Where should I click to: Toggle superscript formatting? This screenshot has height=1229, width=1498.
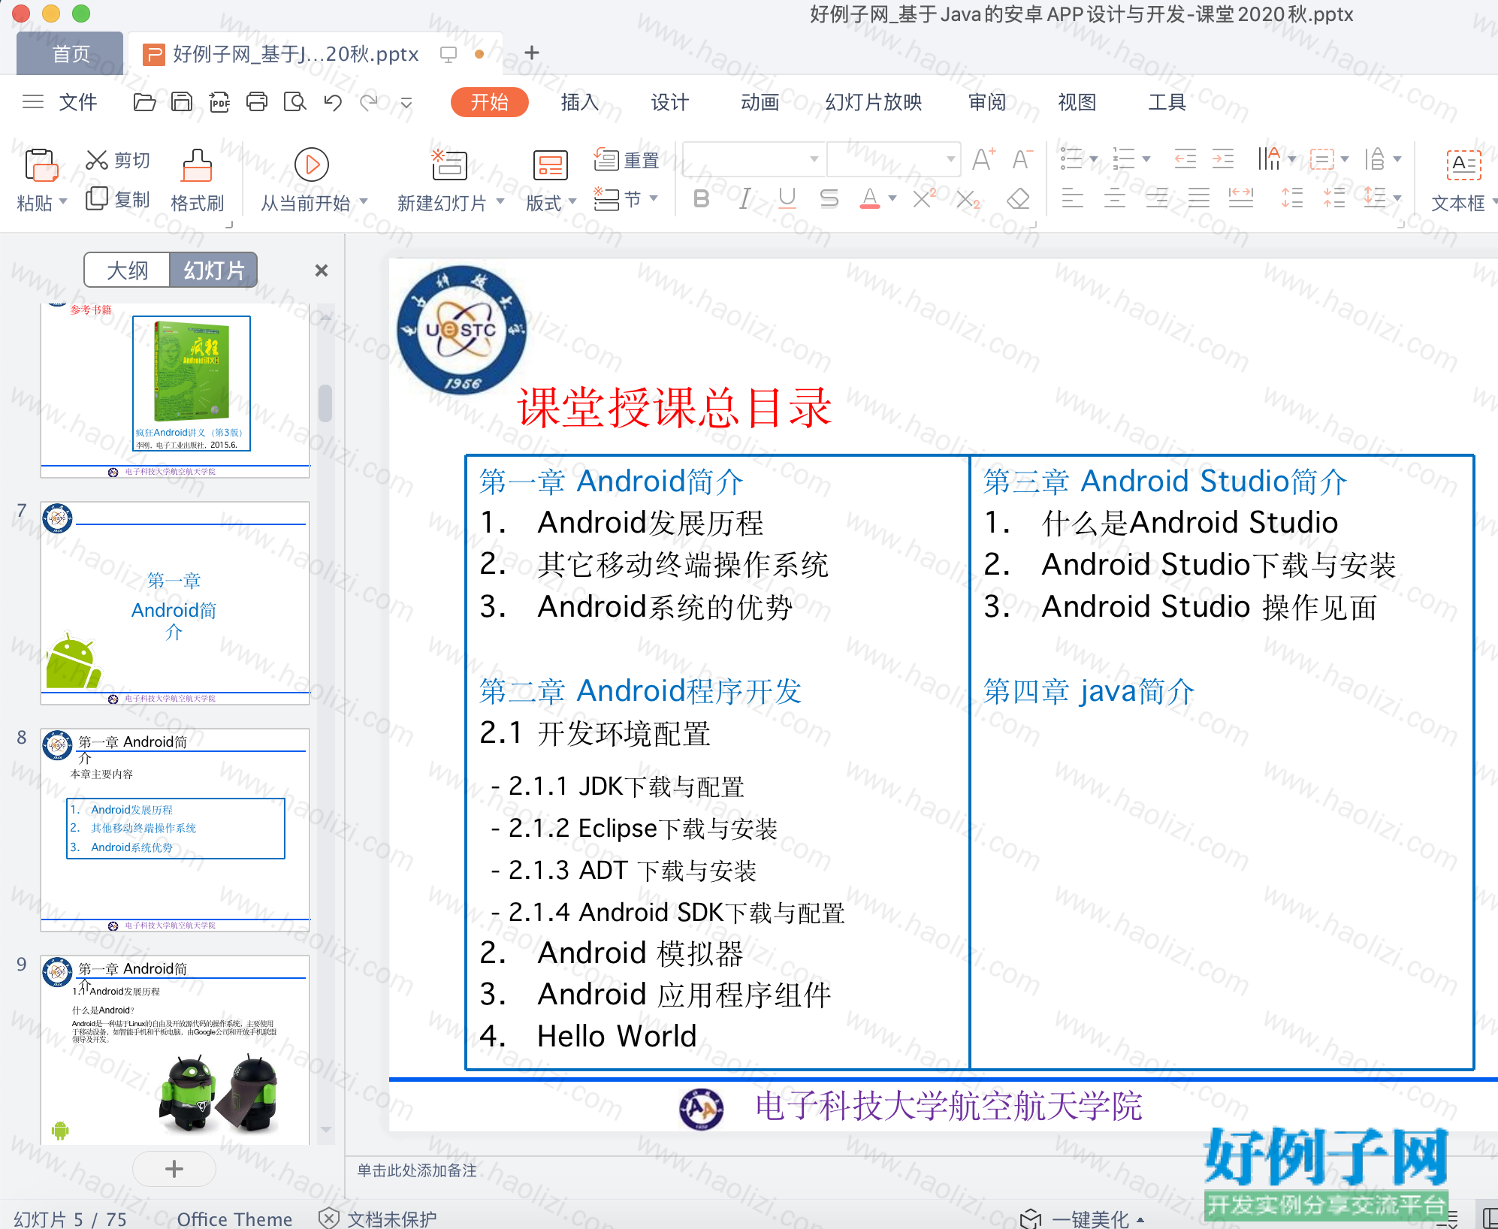pyautogui.click(x=923, y=199)
